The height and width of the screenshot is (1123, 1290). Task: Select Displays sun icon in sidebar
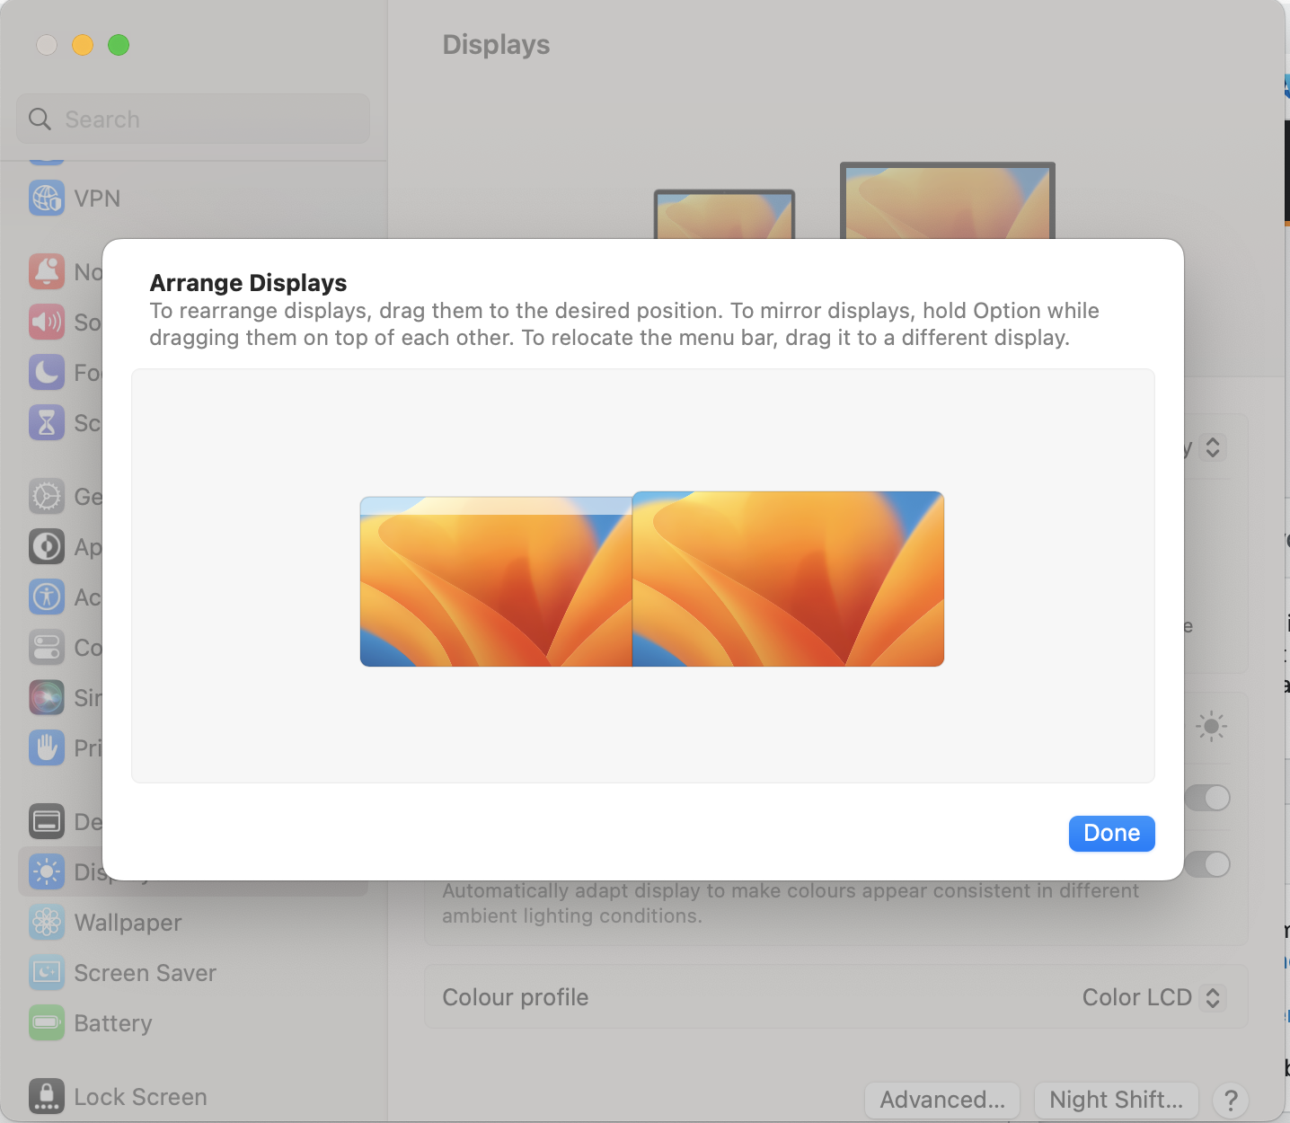pos(47,871)
